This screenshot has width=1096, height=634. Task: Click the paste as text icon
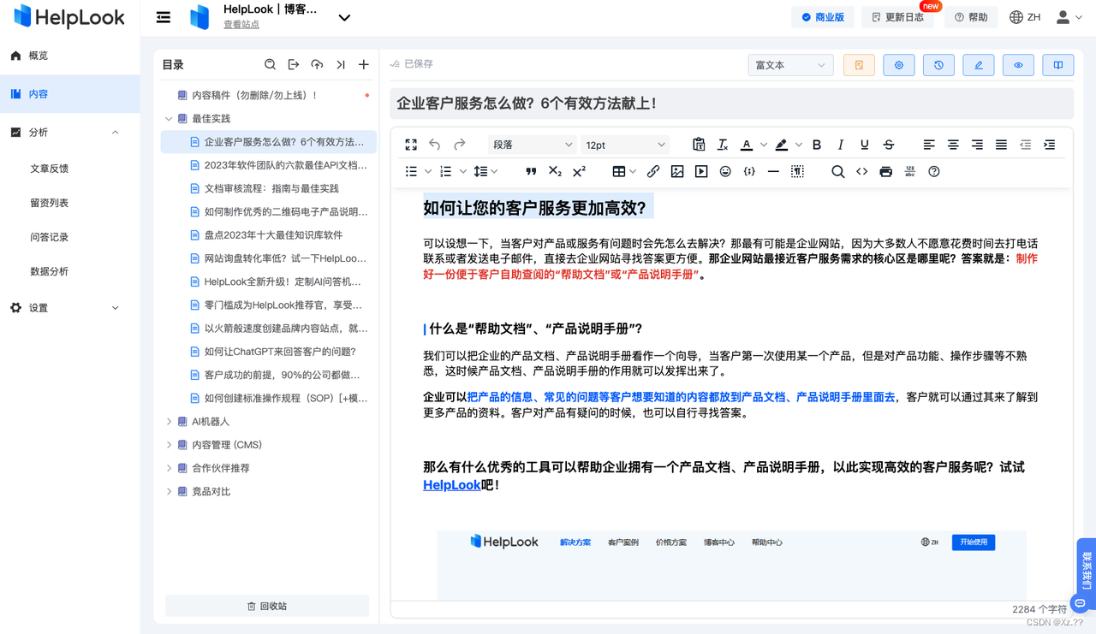pyautogui.click(x=699, y=145)
